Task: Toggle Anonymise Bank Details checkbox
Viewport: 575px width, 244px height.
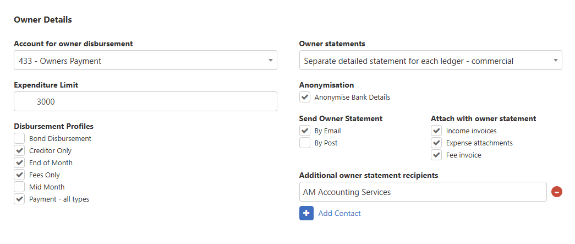Action: point(305,97)
